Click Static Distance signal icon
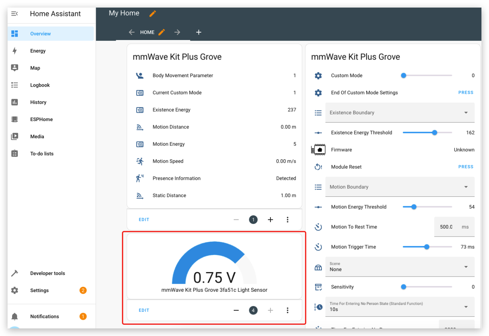This screenshot has width=489, height=336. coord(140,196)
